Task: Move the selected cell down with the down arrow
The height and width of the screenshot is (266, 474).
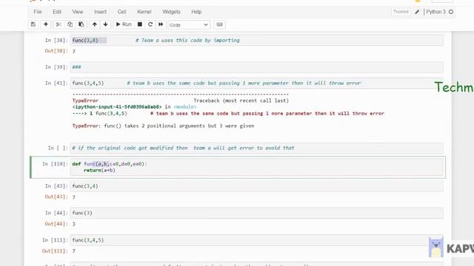Action: (x=105, y=24)
